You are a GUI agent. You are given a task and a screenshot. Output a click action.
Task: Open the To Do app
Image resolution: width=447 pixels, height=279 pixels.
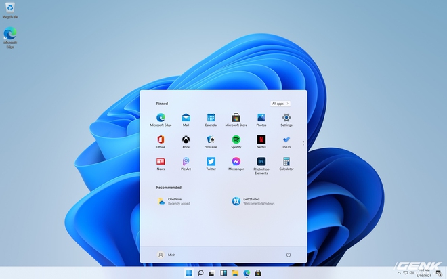pyautogui.click(x=286, y=142)
